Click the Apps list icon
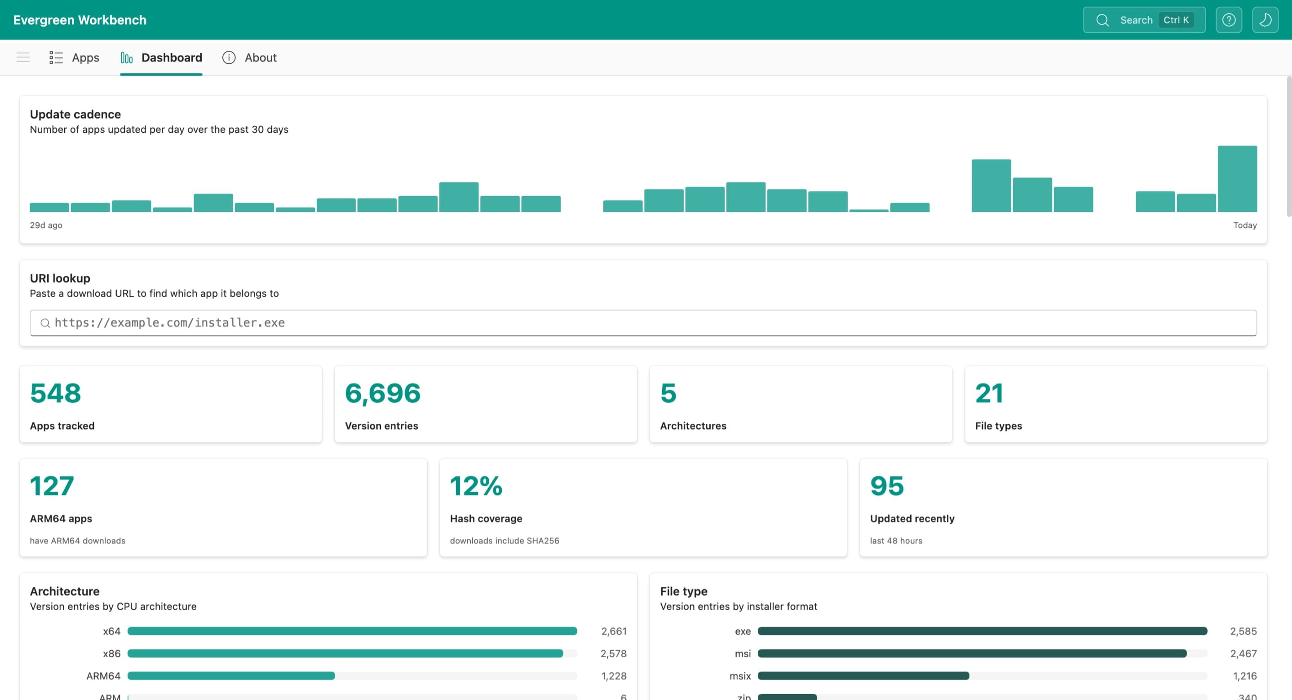 click(x=56, y=57)
